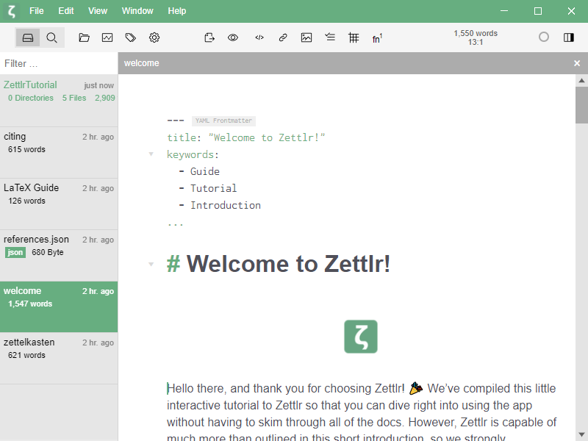Open the View menu
Screen dimensions: 588x441
pyautogui.click(x=97, y=11)
